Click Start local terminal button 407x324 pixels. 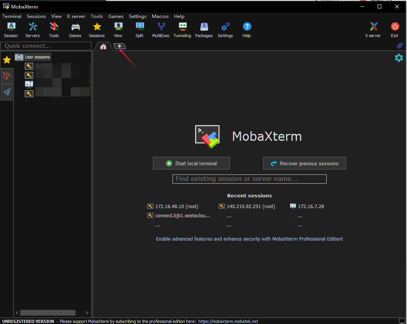click(x=191, y=163)
